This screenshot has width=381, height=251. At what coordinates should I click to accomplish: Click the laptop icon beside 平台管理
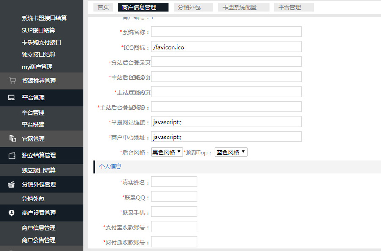click(x=12, y=98)
